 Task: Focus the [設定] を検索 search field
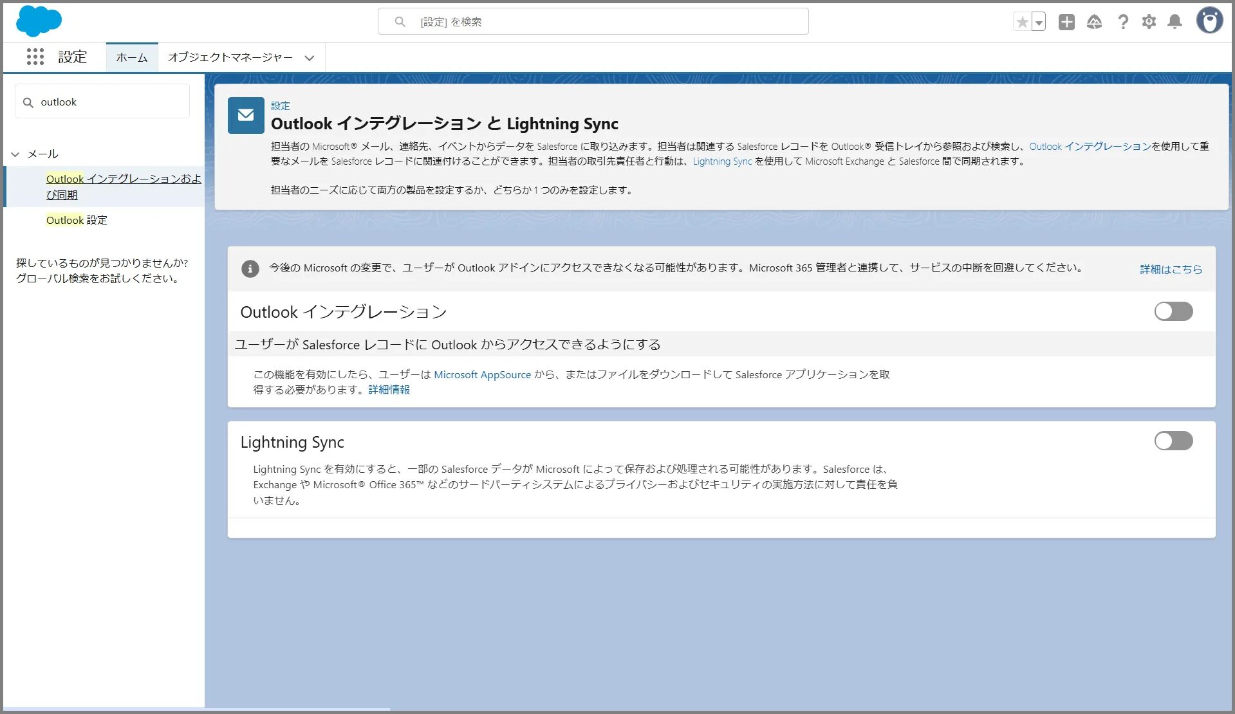(593, 22)
